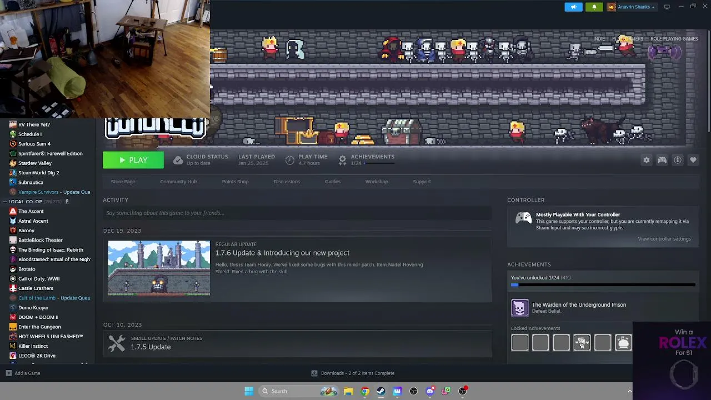This screenshot has height=400, width=711.
Task: Open Big Picture mode monitor icon
Action: [x=667, y=7]
